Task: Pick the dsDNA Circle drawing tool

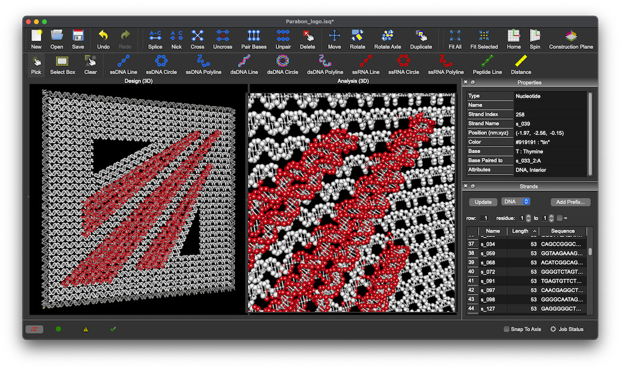Action: pos(282,64)
